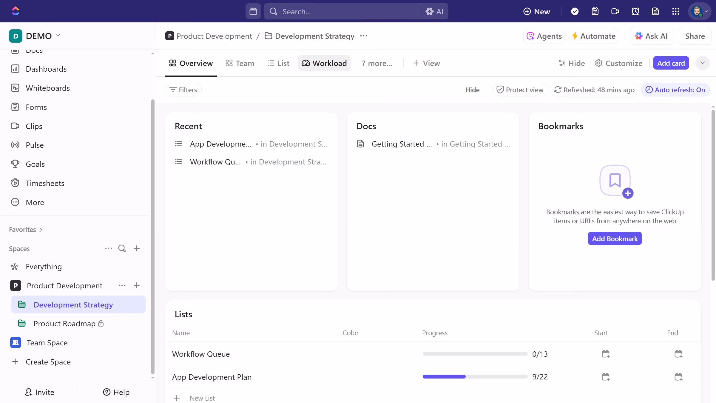Open the Hide settings in views bar

(571, 63)
